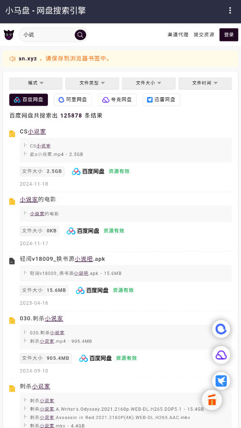Click the 登录 button
The image size is (241, 428).
point(229,34)
